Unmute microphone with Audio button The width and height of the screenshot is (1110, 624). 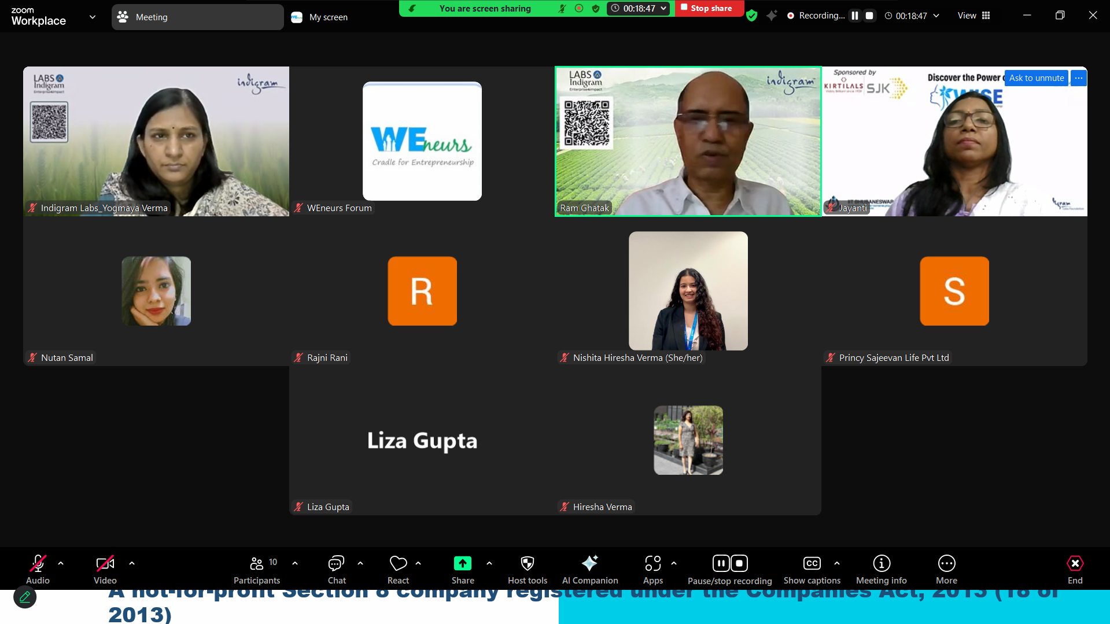38,570
